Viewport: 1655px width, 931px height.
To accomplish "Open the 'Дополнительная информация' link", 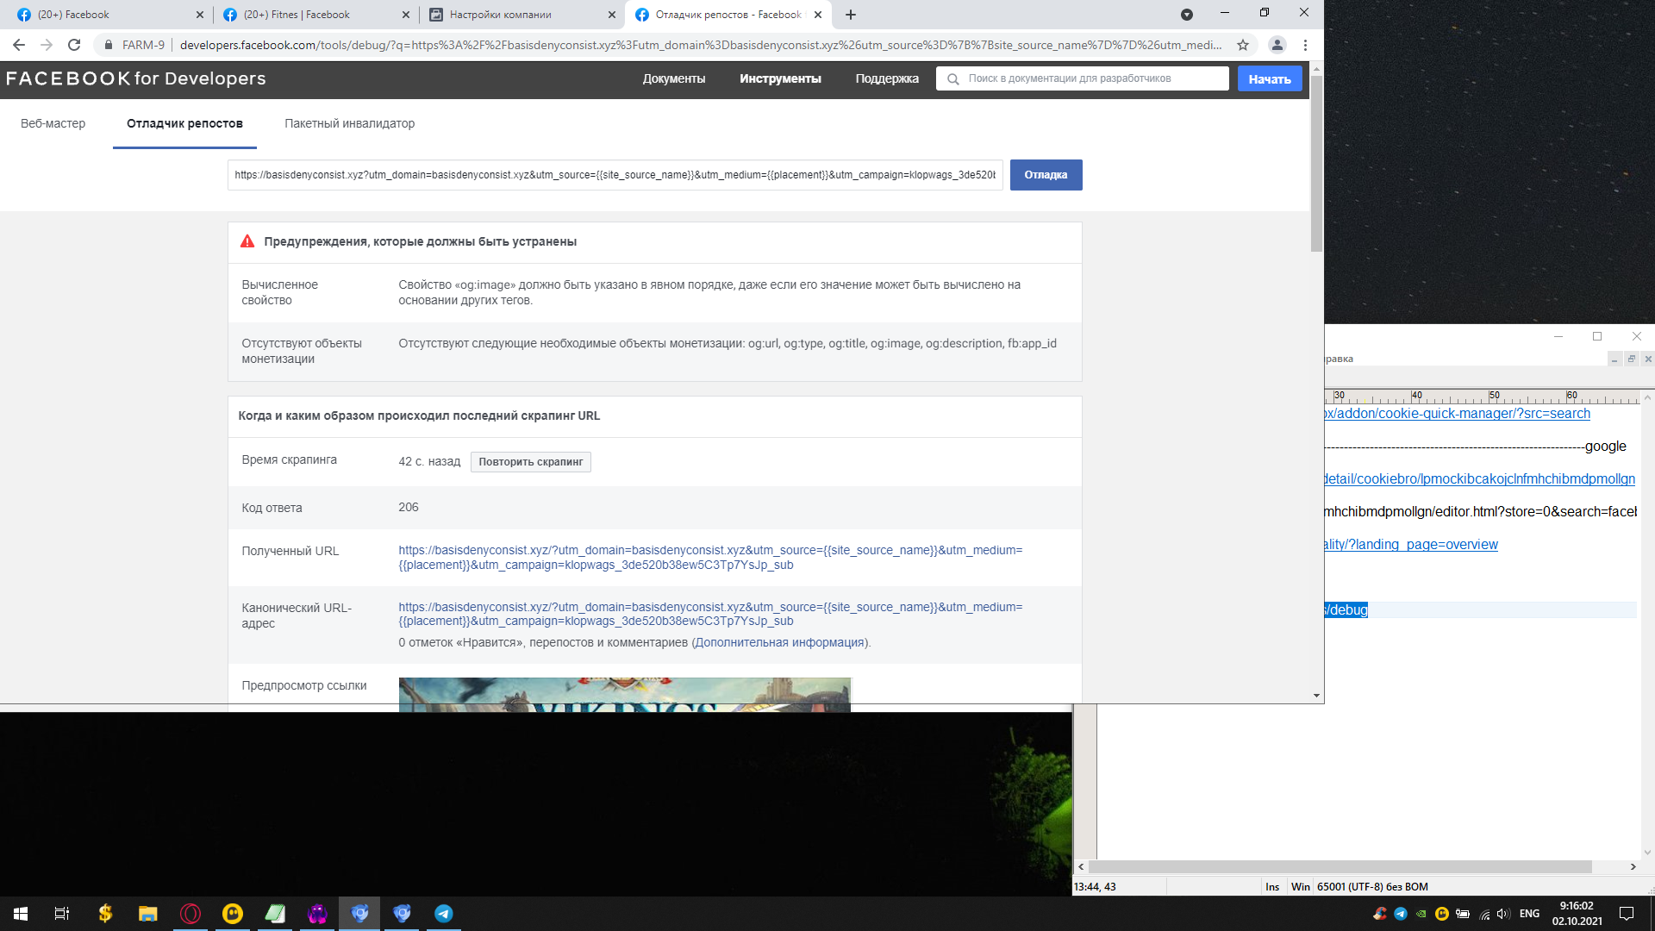I will click(x=779, y=642).
